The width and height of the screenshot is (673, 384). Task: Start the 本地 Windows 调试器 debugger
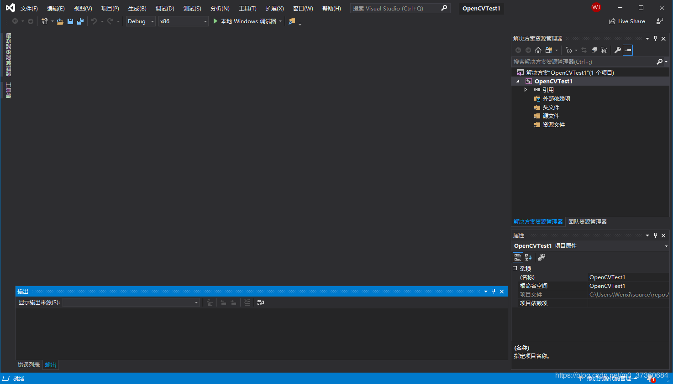(245, 21)
